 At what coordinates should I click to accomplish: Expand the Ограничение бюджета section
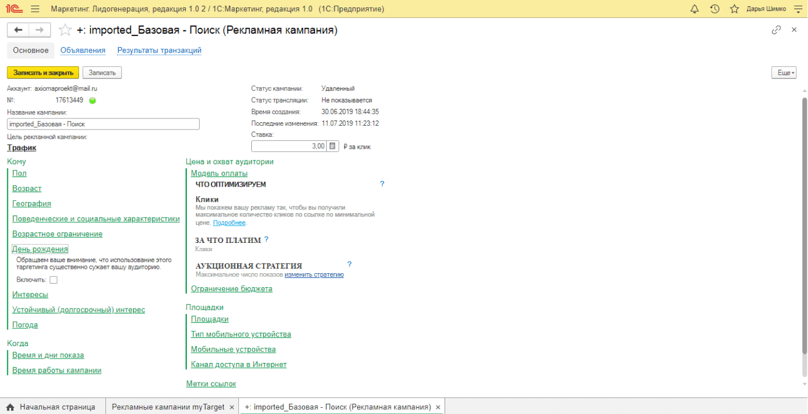(231, 289)
